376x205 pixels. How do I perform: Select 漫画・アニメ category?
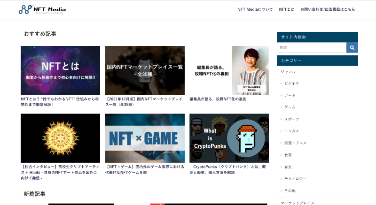tap(296, 143)
